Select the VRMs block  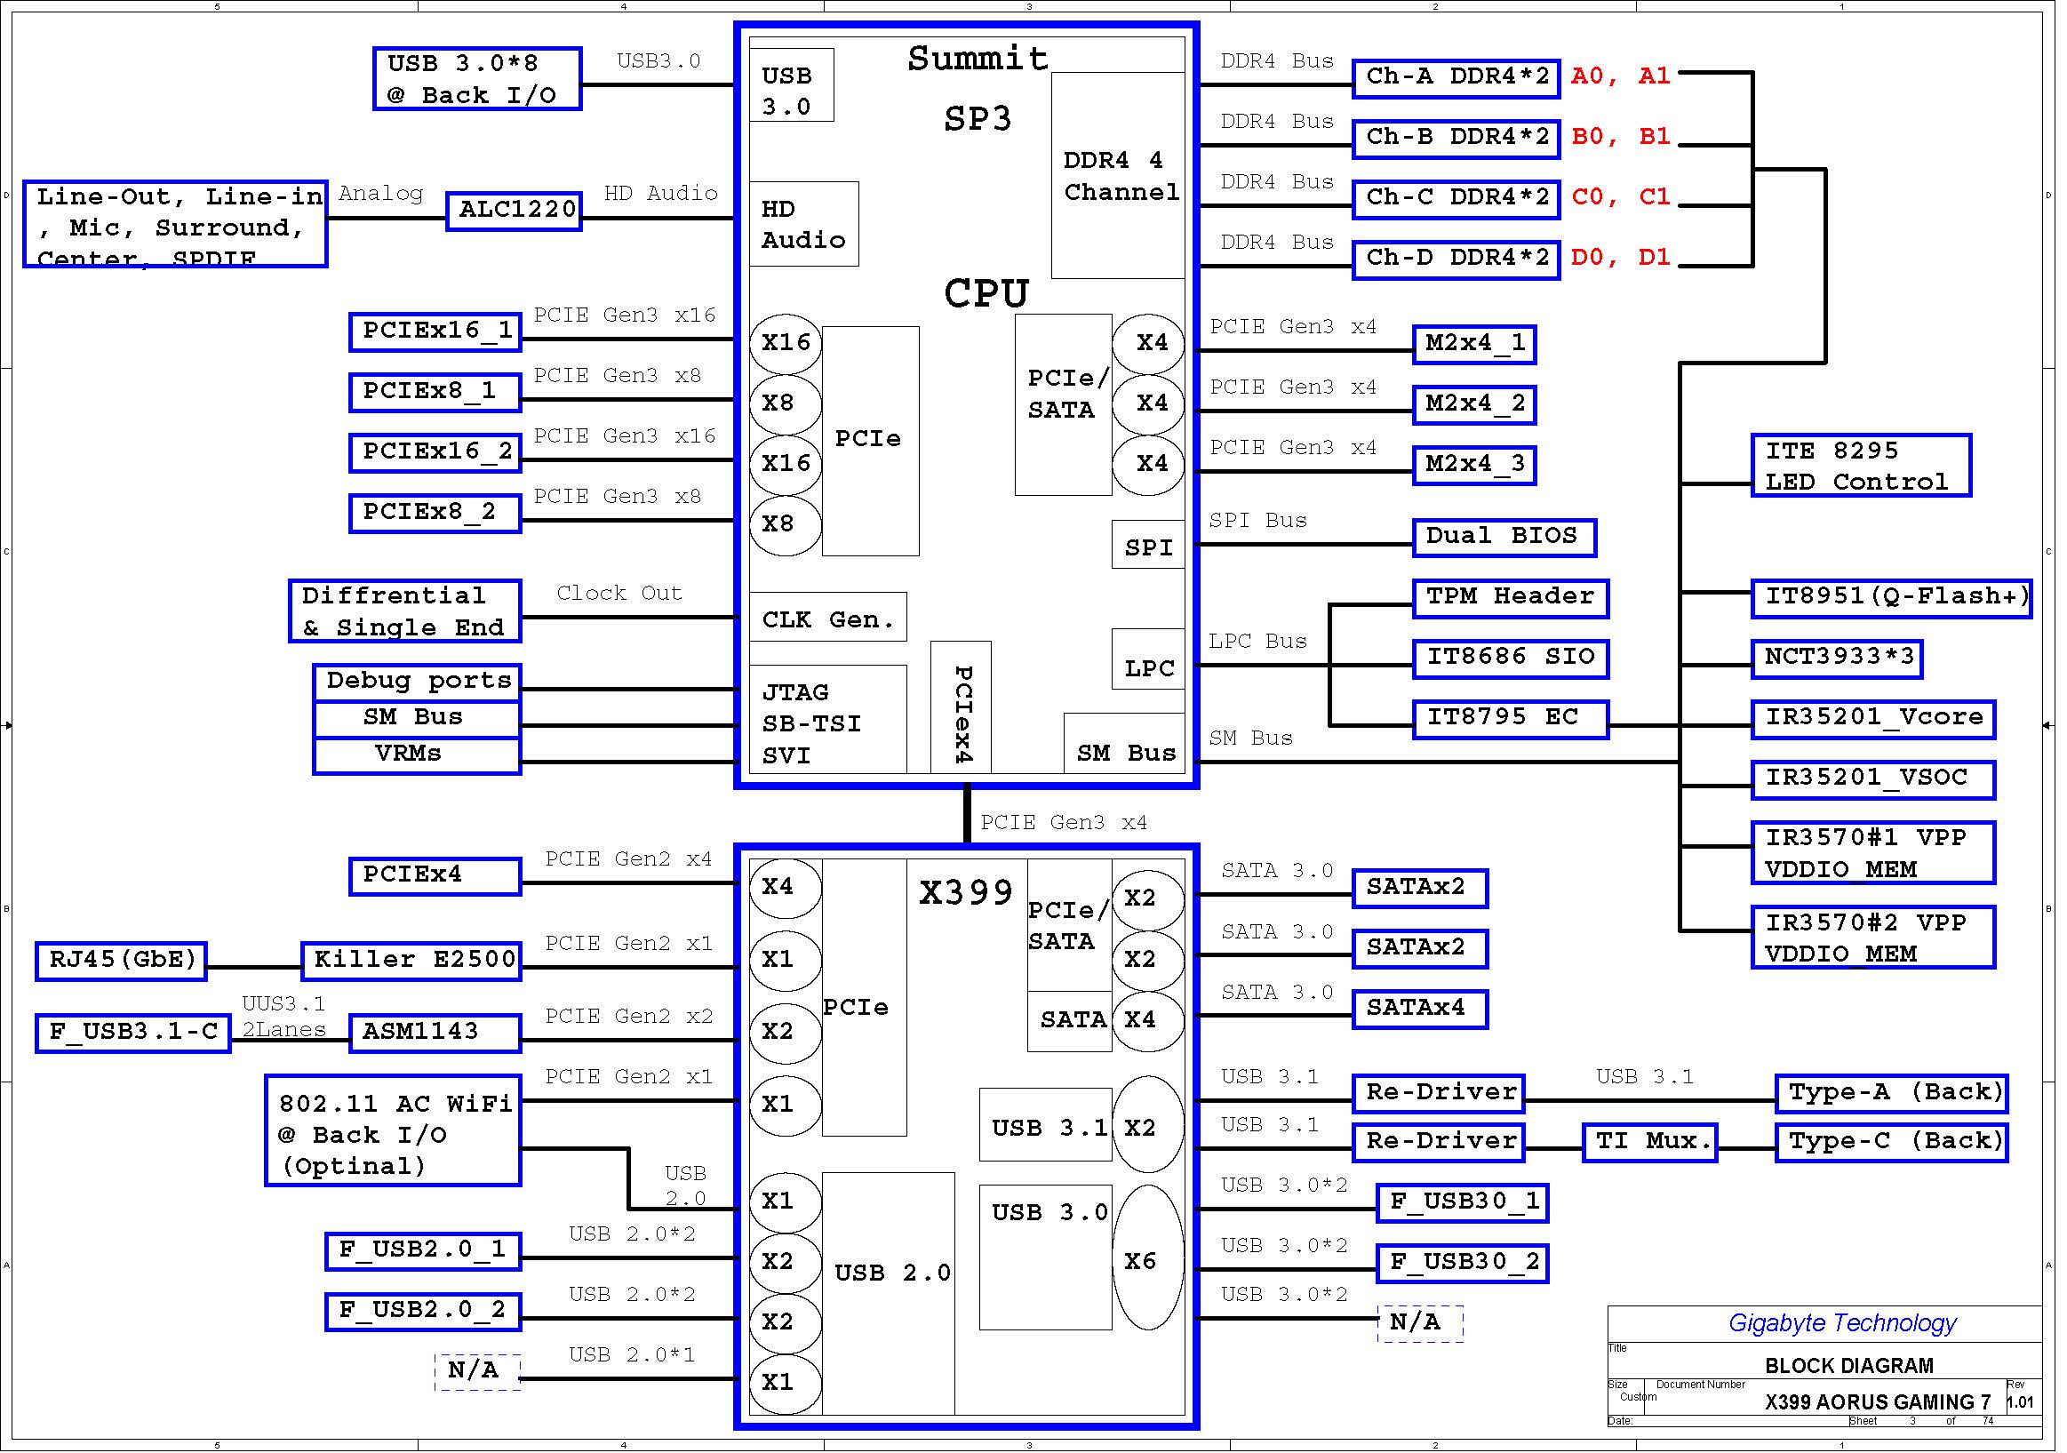[418, 756]
